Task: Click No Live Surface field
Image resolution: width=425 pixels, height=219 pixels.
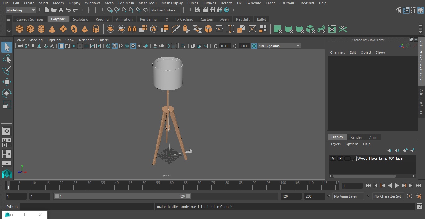Action: (164, 10)
